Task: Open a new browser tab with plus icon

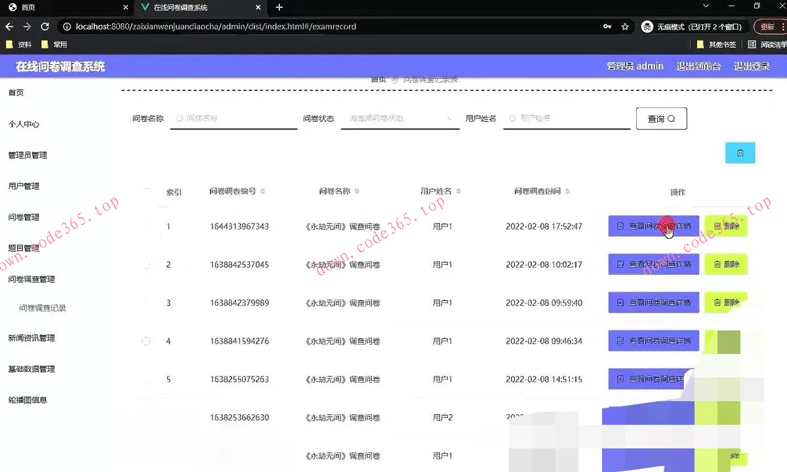Action: point(279,7)
